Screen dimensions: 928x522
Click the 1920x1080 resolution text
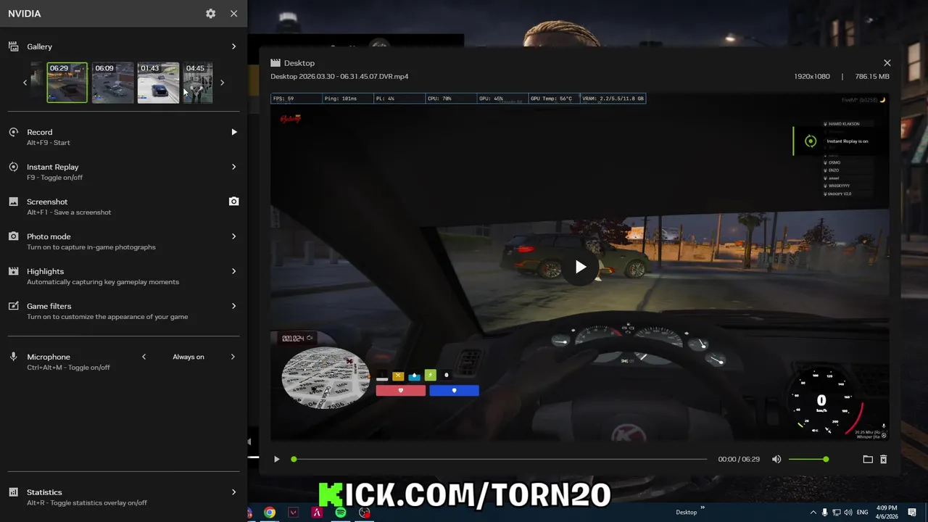click(812, 76)
